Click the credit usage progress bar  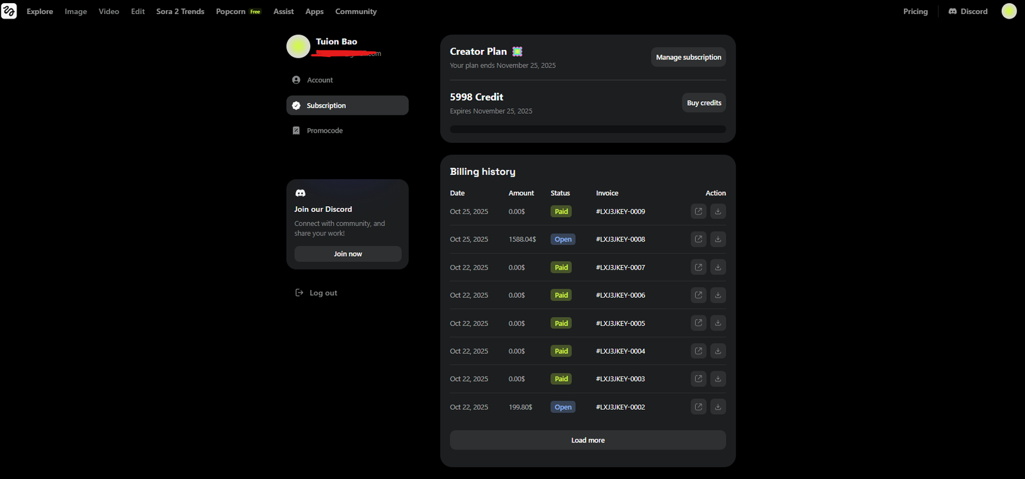click(x=587, y=129)
